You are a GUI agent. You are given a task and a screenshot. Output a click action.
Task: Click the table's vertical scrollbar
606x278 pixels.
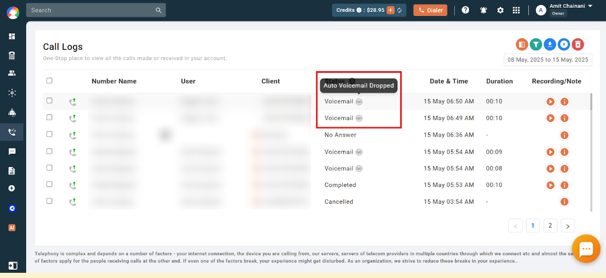(590, 153)
